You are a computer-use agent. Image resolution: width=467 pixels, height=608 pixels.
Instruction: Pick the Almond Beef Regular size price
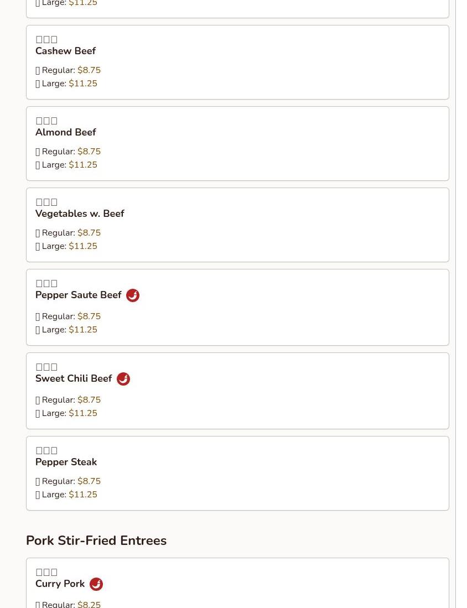(89, 152)
